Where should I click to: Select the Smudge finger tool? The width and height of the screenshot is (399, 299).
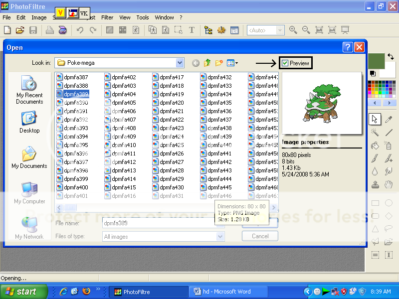389,171
